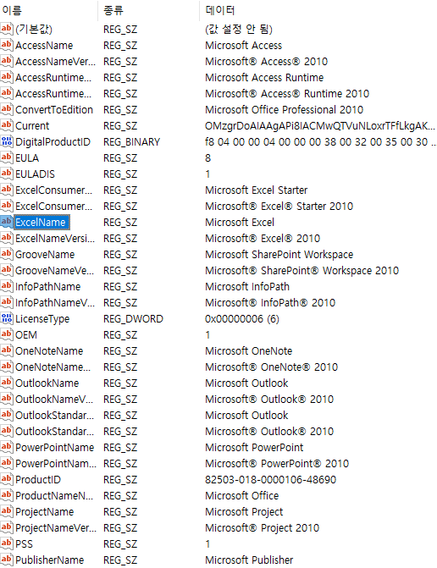Click the PublisherName value icon
The image size is (437, 568).
click(x=7, y=560)
